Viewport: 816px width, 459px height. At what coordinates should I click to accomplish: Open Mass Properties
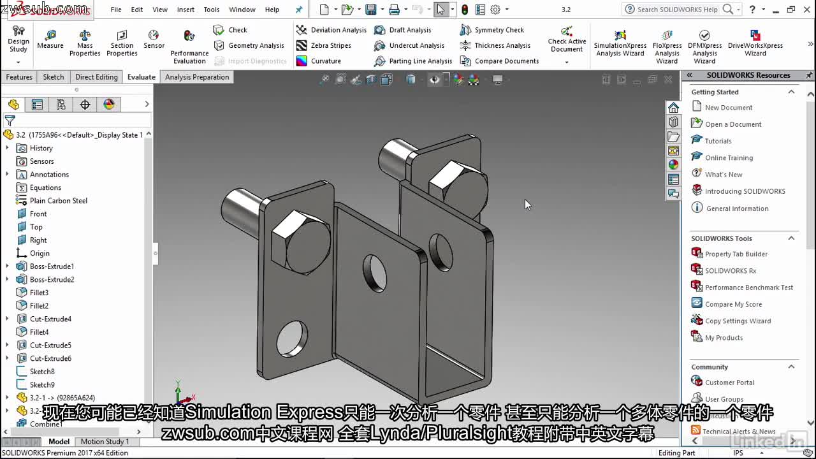tap(85, 38)
